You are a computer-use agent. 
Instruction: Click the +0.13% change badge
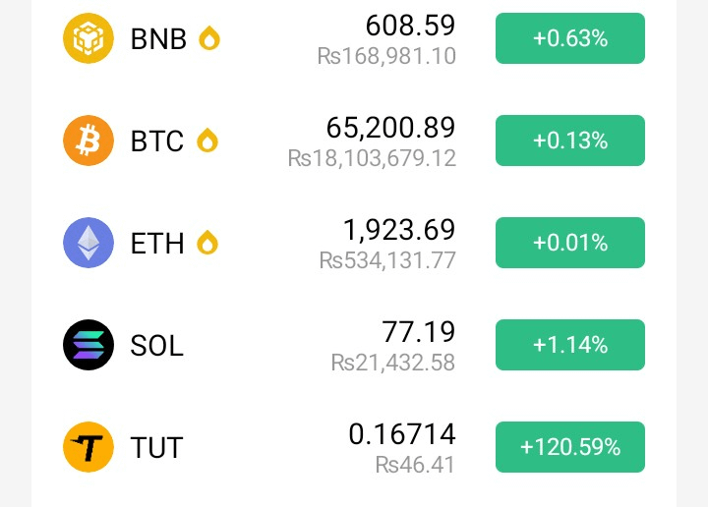[569, 141]
